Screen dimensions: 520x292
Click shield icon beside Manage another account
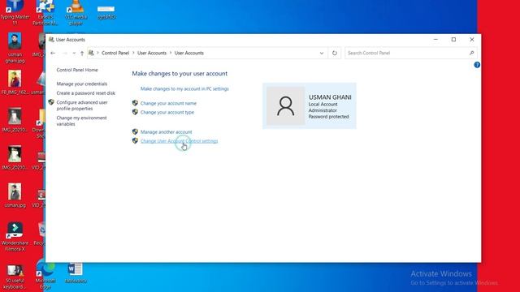135,131
